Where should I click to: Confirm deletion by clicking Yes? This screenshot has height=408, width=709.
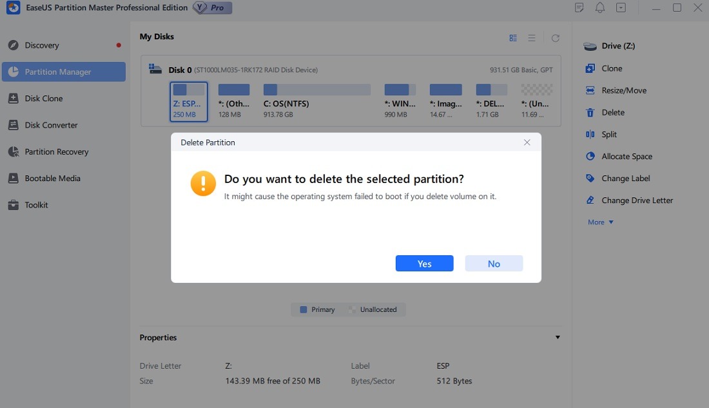tap(424, 263)
